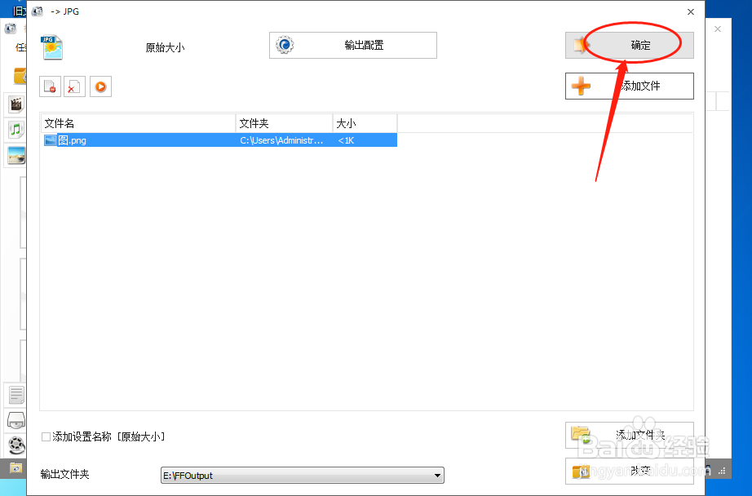The image size is (752, 496).
Task: Click the 改变 button to change output folder
Action: 629,471
